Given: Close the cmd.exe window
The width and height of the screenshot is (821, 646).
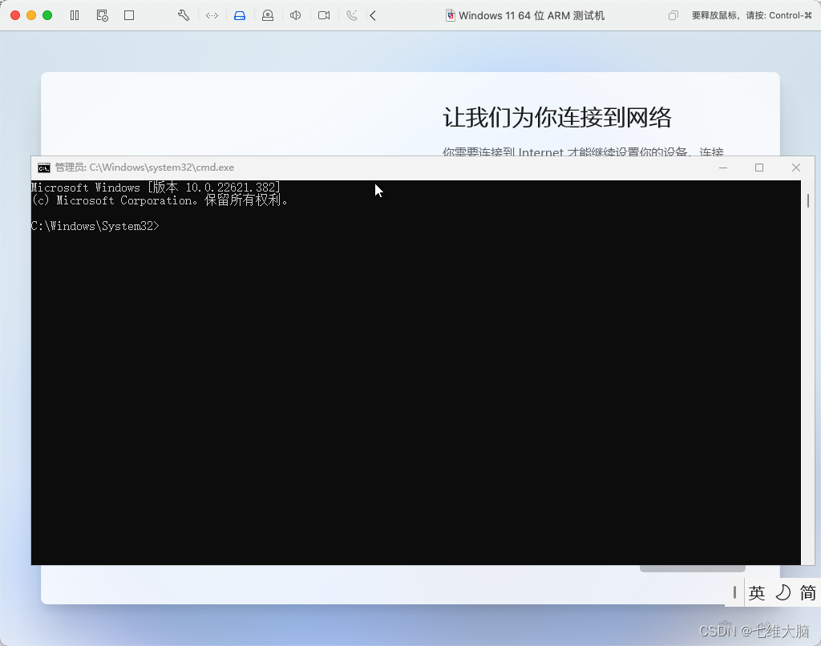Looking at the screenshot, I should tap(796, 168).
